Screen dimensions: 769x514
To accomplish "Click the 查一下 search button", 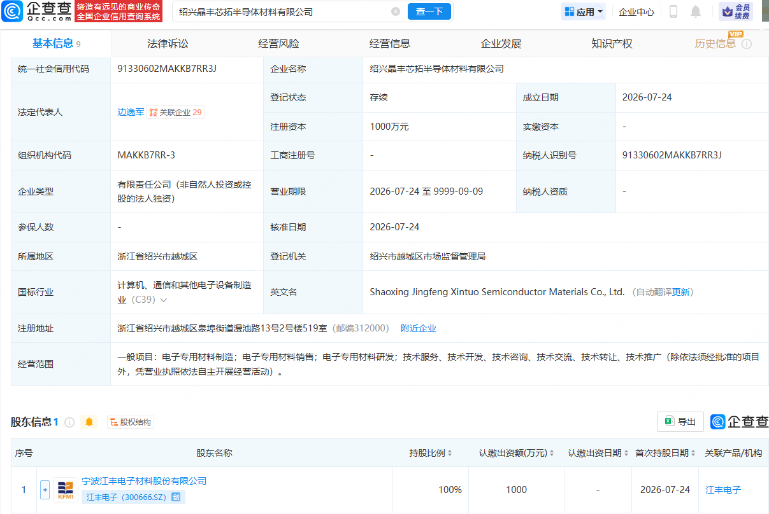I will pos(429,11).
